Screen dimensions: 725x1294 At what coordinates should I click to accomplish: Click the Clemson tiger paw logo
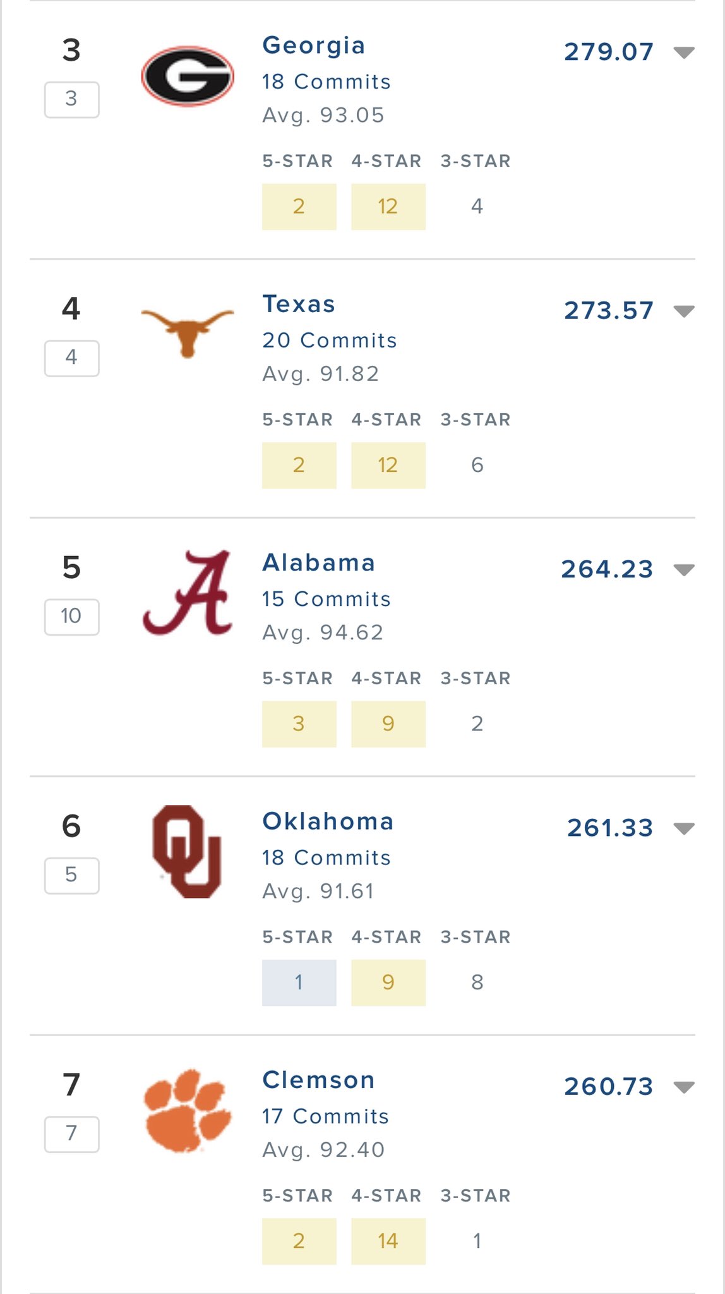tap(188, 1110)
